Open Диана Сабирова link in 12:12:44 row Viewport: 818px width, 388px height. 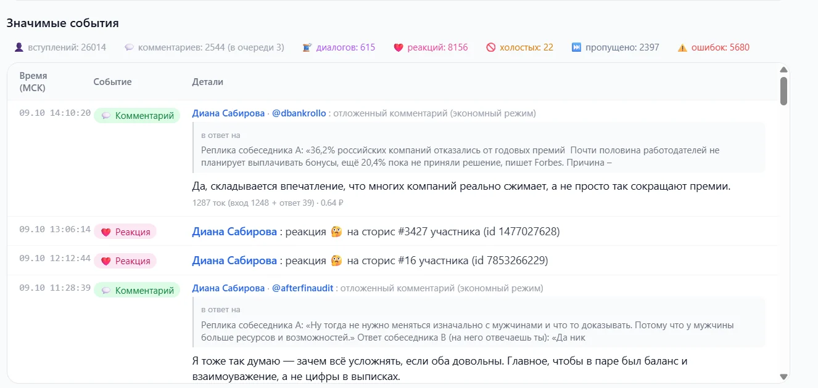click(234, 261)
